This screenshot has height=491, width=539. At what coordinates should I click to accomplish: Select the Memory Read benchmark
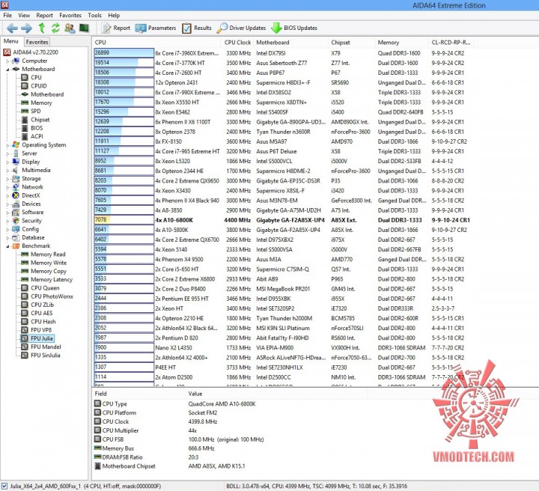tap(43, 254)
